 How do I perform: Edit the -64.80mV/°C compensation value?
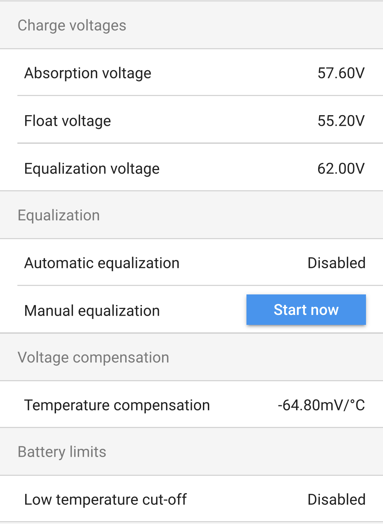click(x=321, y=405)
